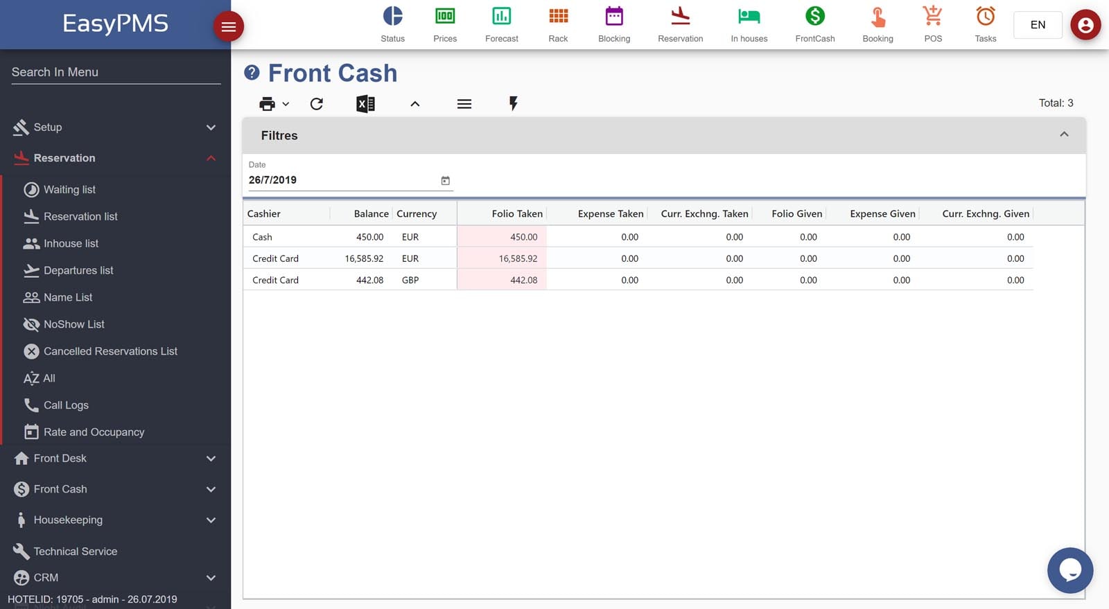Open the Blocking calendar icon

click(614, 16)
